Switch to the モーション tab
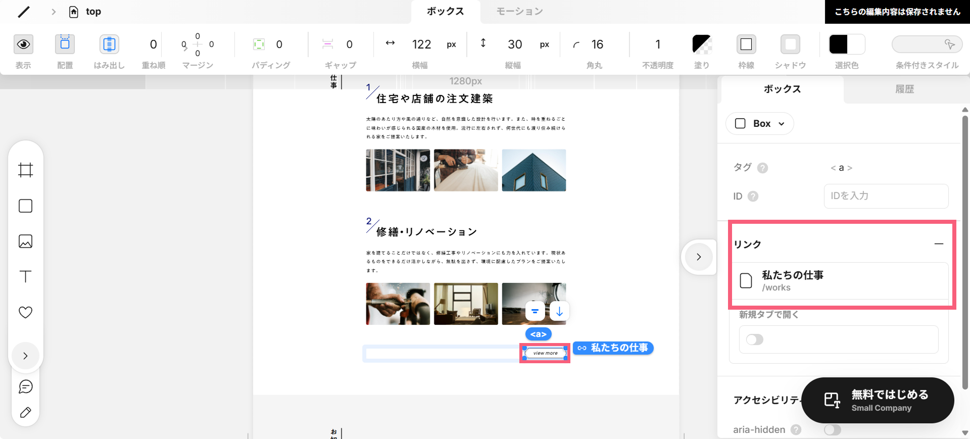The height and width of the screenshot is (439, 970). [519, 12]
